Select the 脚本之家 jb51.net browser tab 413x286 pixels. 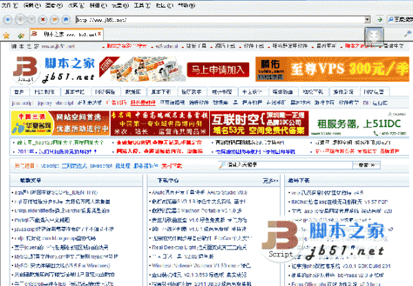(x=66, y=34)
